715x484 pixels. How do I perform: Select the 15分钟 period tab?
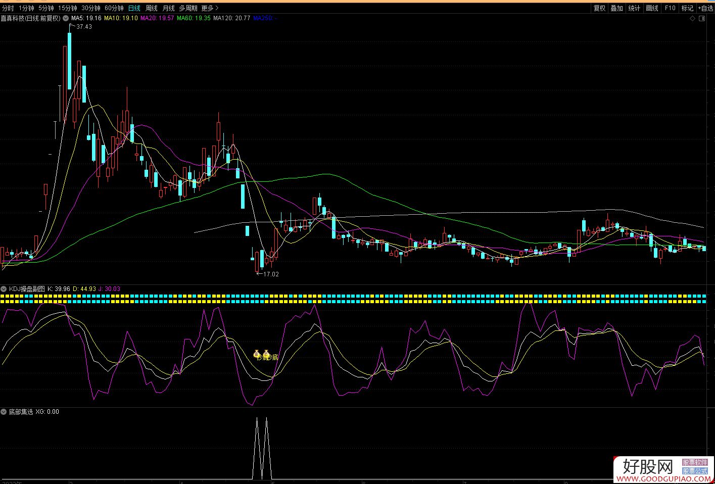(x=67, y=8)
